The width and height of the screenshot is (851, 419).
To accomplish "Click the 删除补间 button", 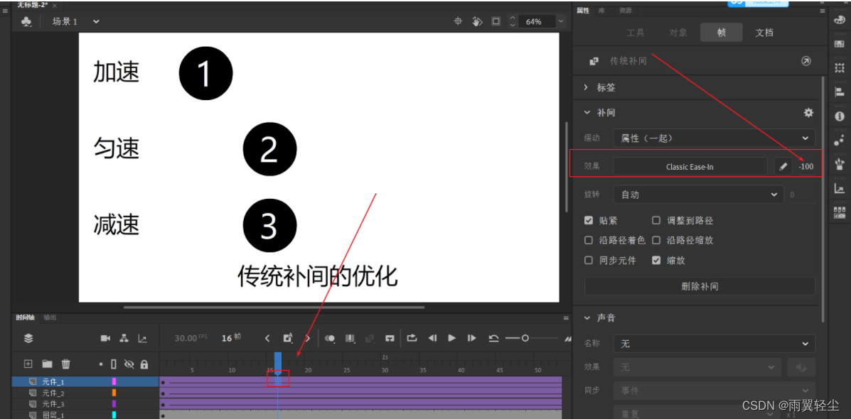I will [699, 285].
